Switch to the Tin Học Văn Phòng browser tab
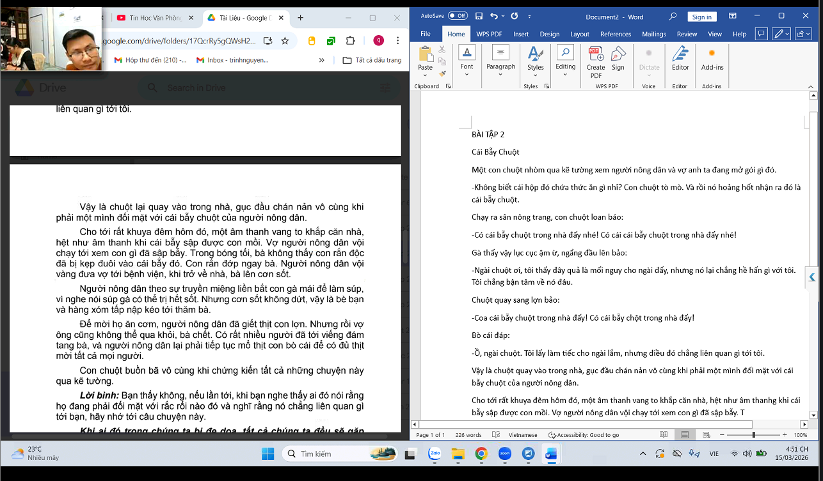 click(154, 18)
